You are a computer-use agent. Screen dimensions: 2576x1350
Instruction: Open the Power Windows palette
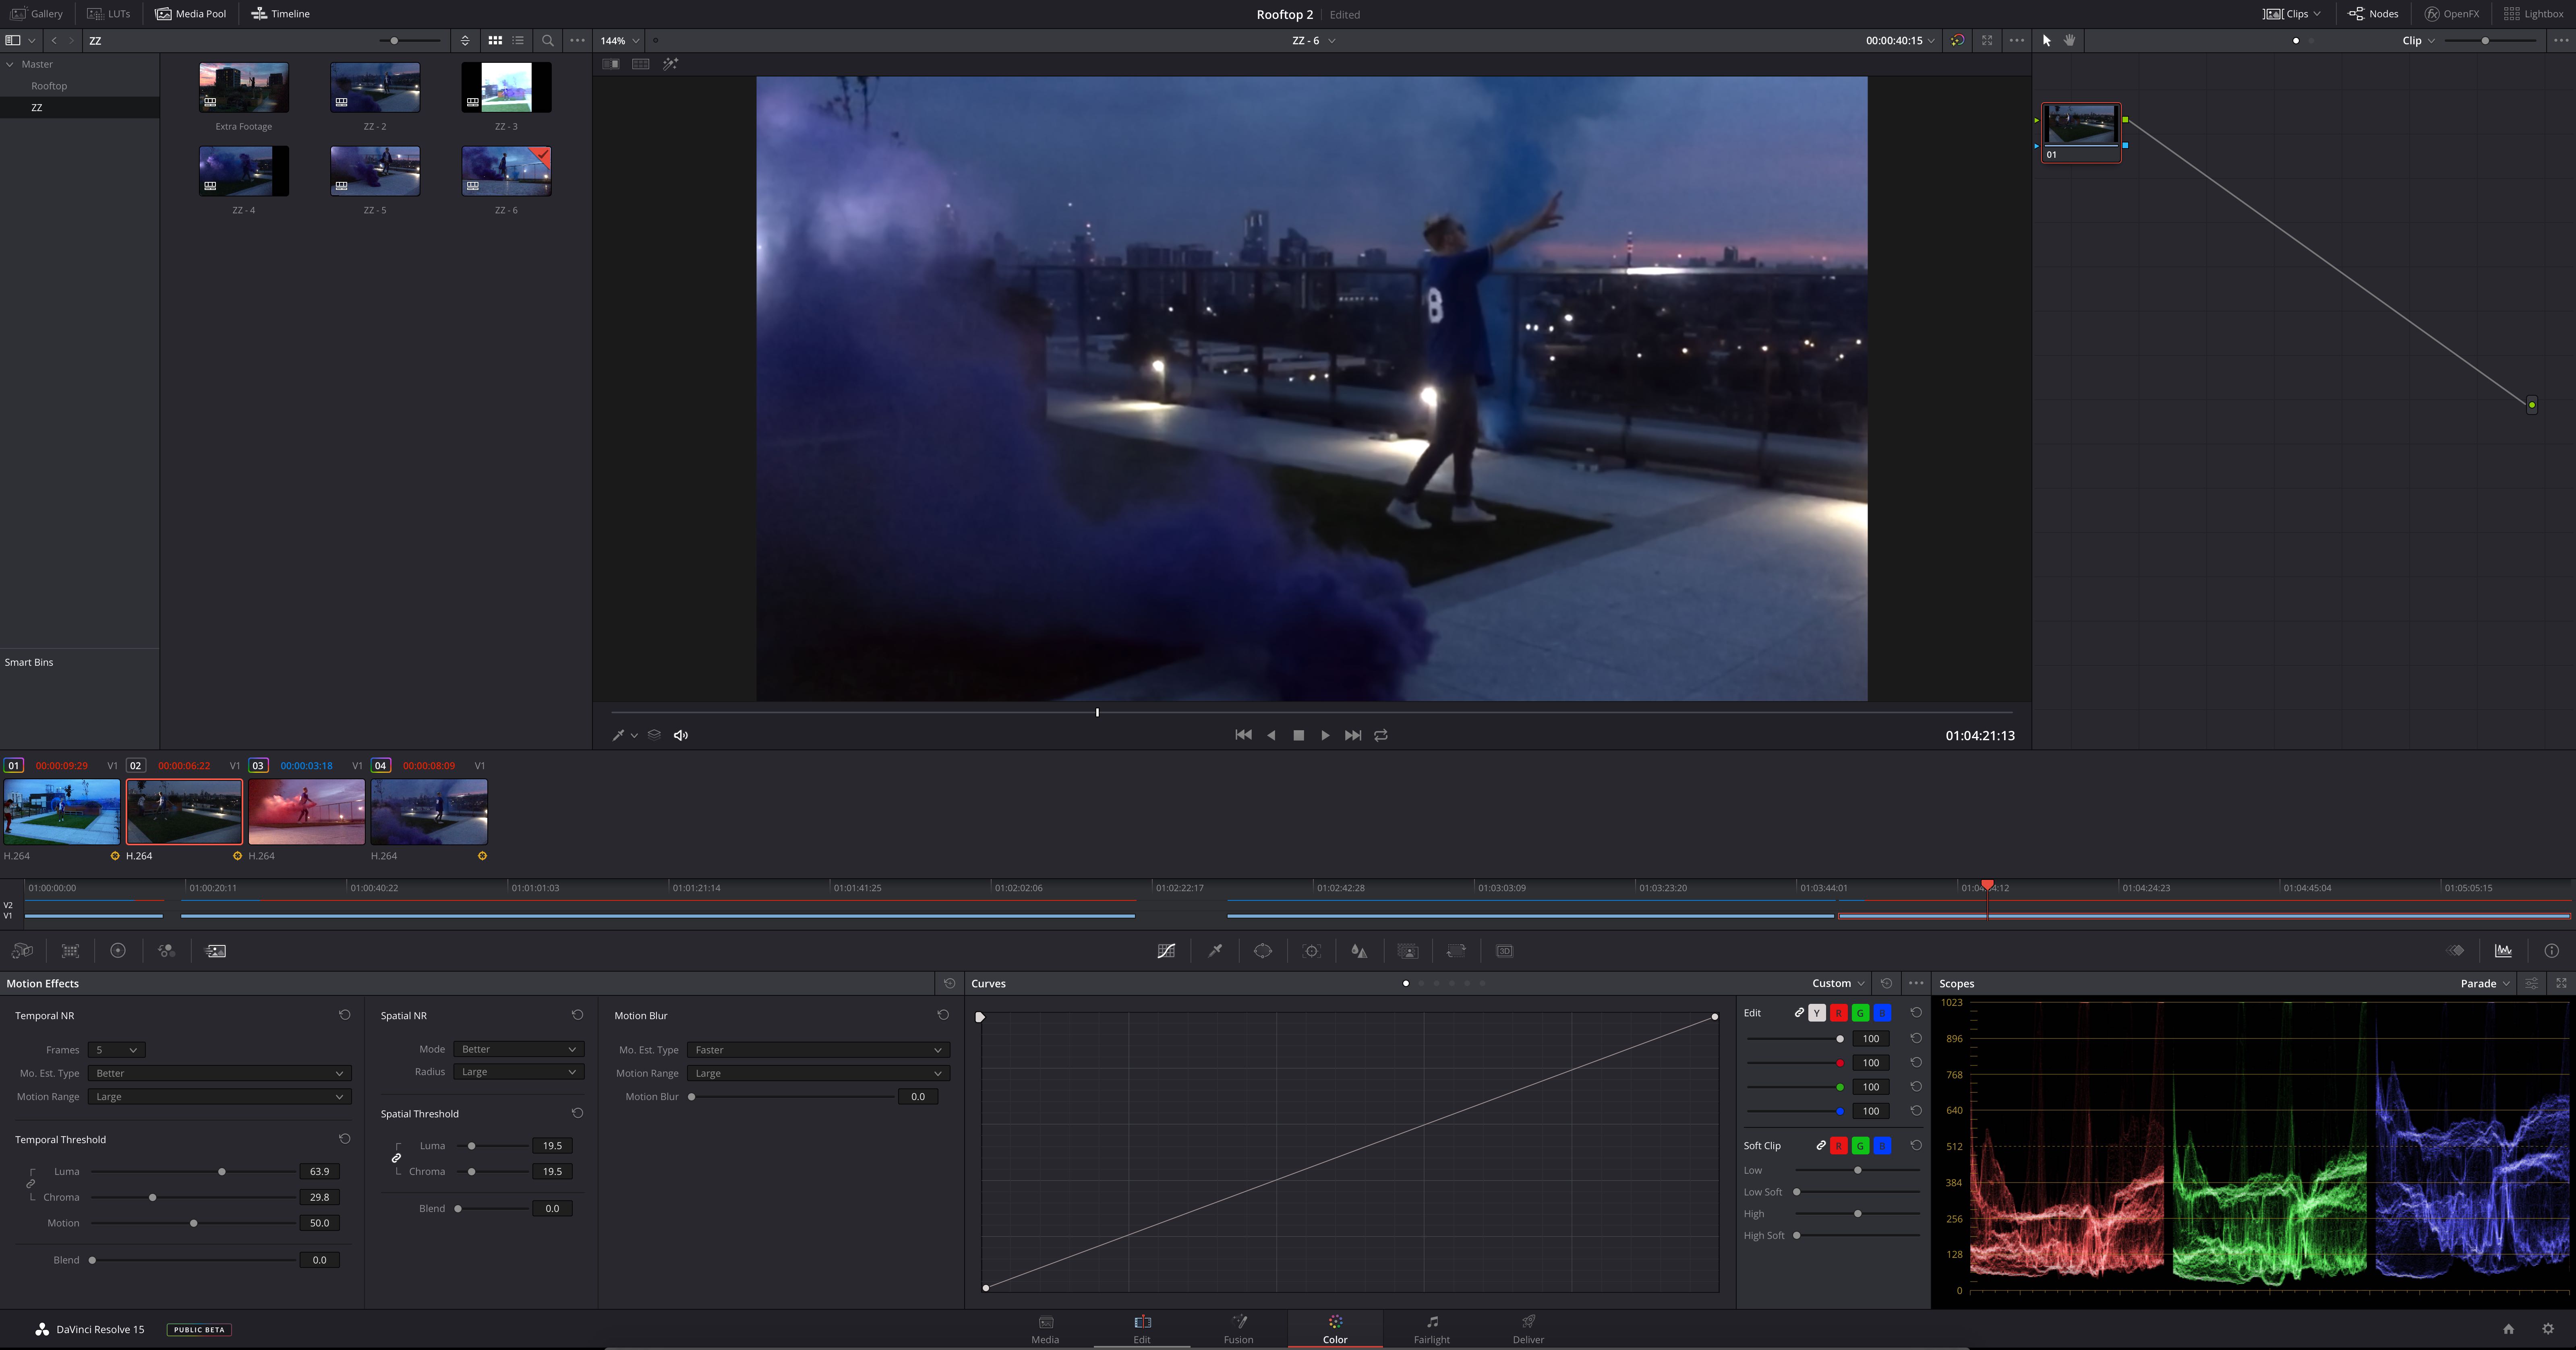(x=1263, y=950)
